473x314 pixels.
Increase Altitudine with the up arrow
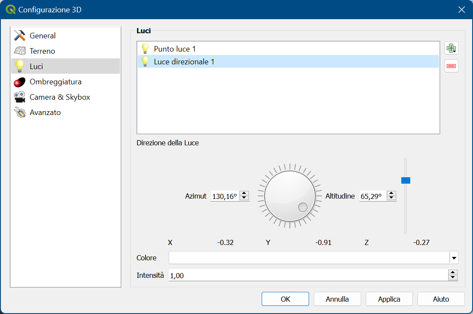coord(391,193)
